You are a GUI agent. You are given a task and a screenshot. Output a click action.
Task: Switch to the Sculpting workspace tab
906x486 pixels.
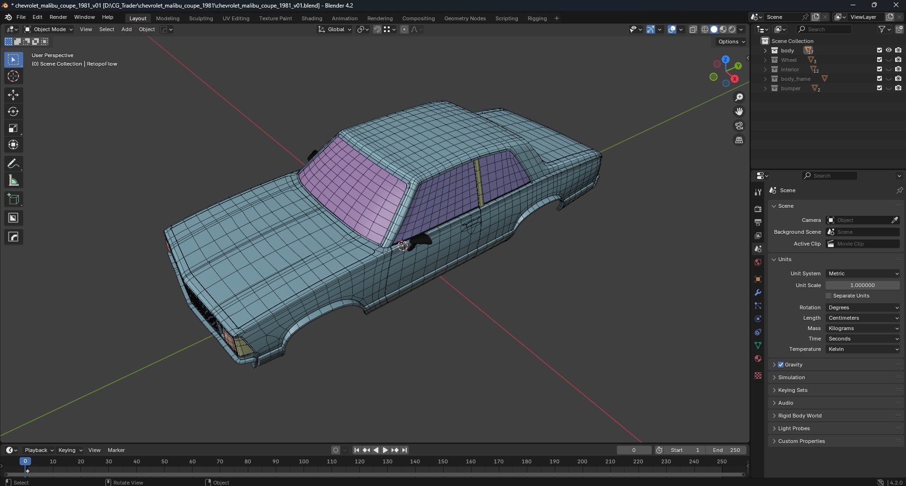tap(200, 18)
